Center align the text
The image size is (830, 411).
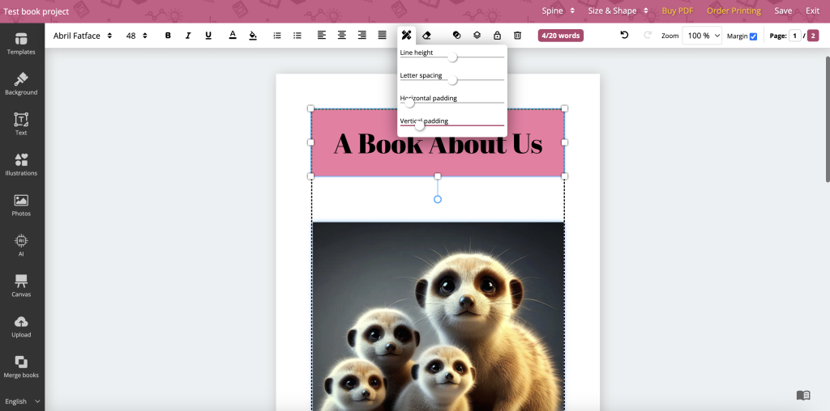[342, 36]
